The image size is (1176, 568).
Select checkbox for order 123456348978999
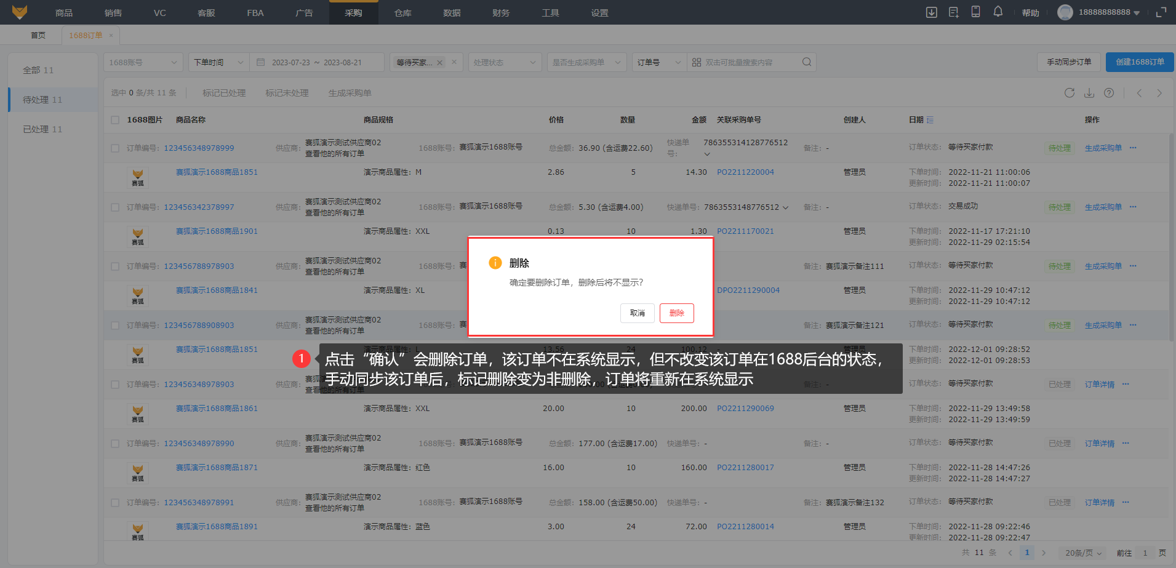[115, 148]
